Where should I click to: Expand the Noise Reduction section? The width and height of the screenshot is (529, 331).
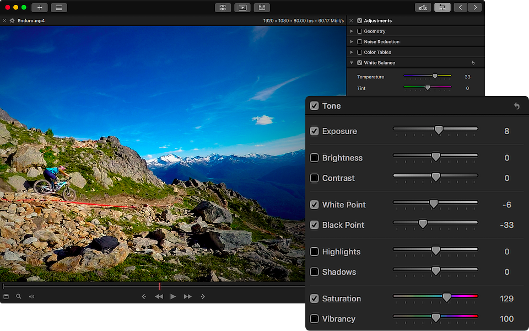352,42
